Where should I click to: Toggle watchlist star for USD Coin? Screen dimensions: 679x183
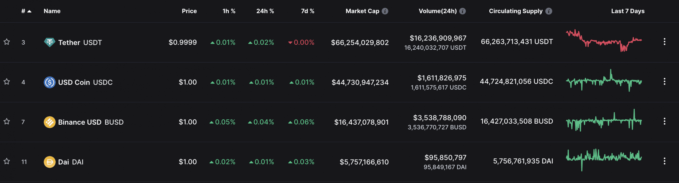coord(7,82)
